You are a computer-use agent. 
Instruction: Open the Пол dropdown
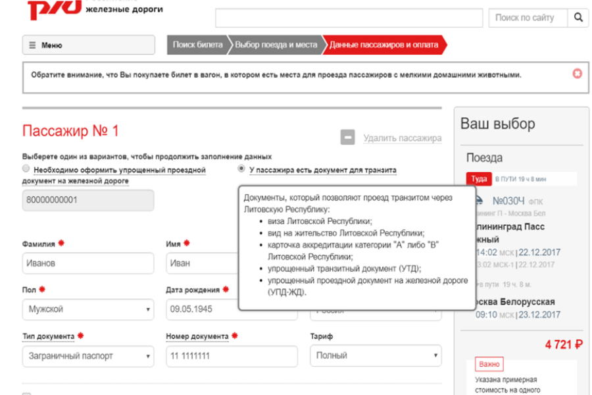(x=88, y=309)
